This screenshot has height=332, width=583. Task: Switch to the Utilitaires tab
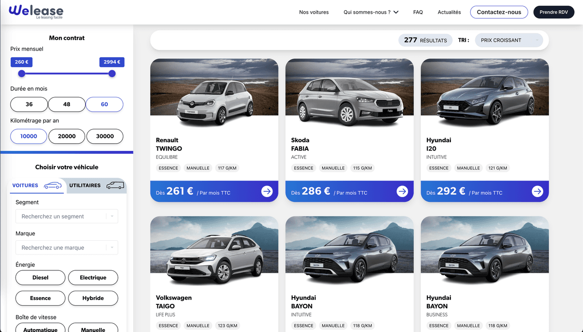[97, 185]
